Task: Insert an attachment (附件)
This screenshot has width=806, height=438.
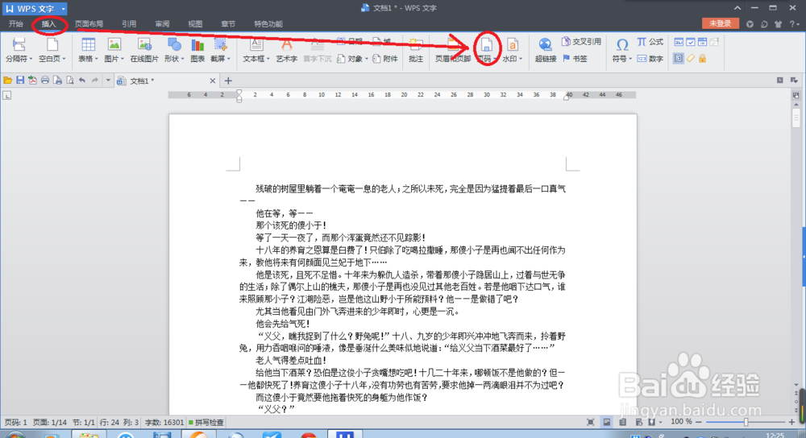Action: (x=385, y=59)
